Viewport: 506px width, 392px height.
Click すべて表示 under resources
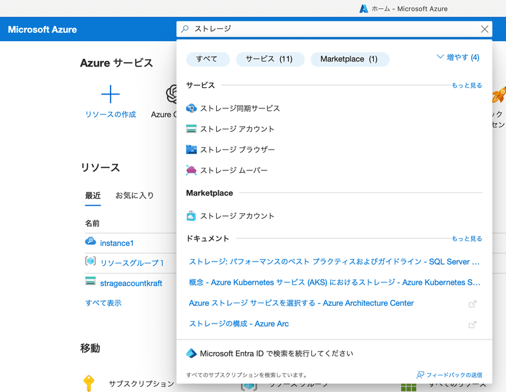tap(103, 303)
